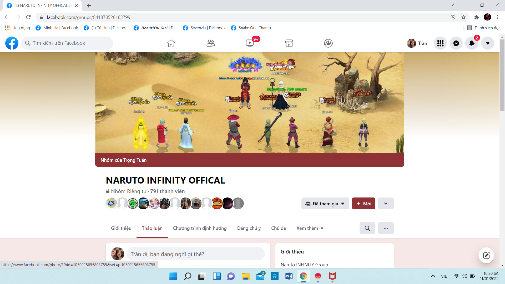
Task: Open Minh Hà bookmark
Action: 57,28
